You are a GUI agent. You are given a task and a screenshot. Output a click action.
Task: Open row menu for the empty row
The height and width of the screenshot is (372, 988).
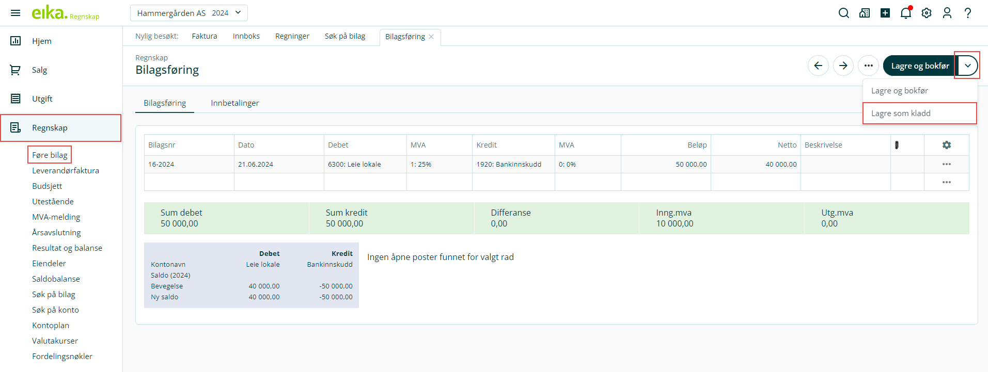click(947, 182)
